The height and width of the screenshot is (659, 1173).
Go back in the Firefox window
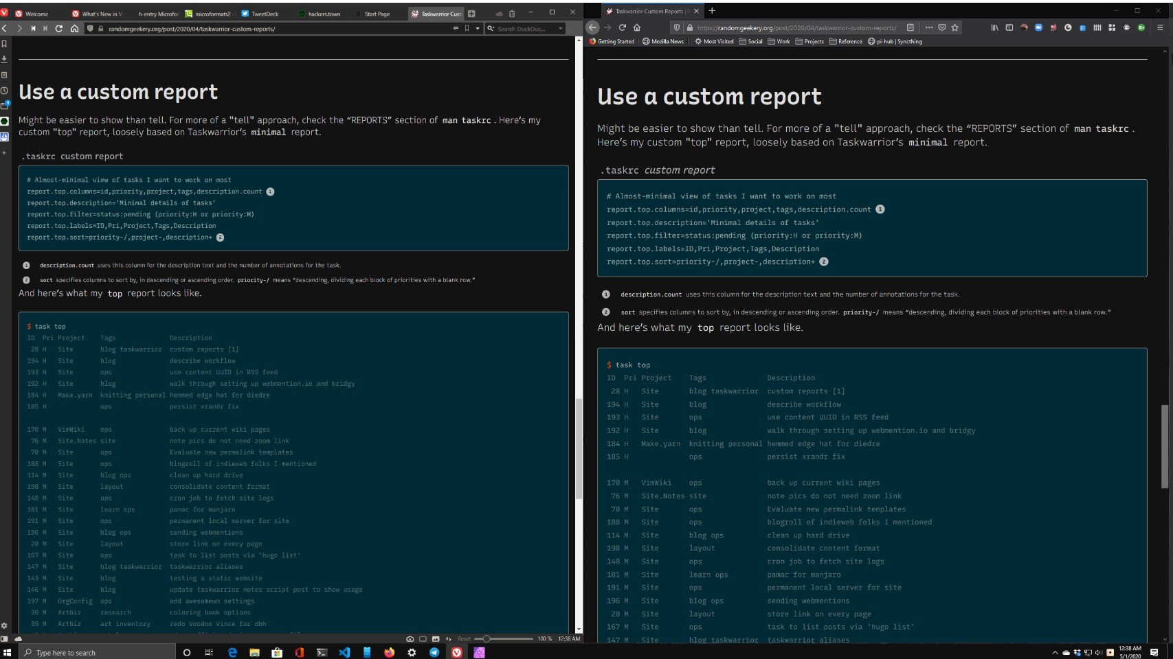592,27
